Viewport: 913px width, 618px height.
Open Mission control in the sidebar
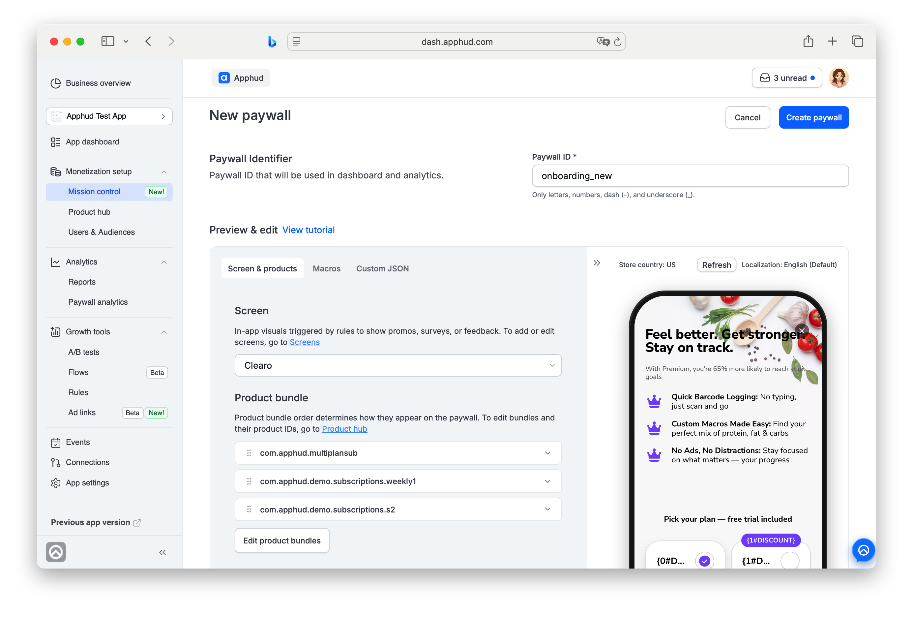109,192
